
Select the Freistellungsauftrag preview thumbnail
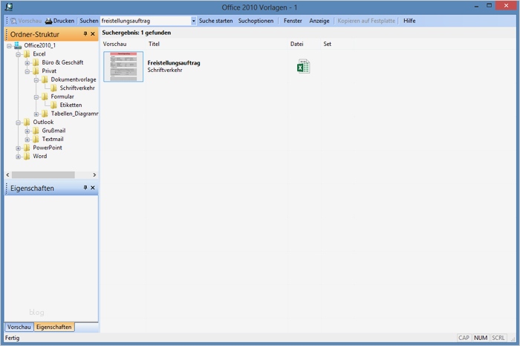click(x=123, y=66)
